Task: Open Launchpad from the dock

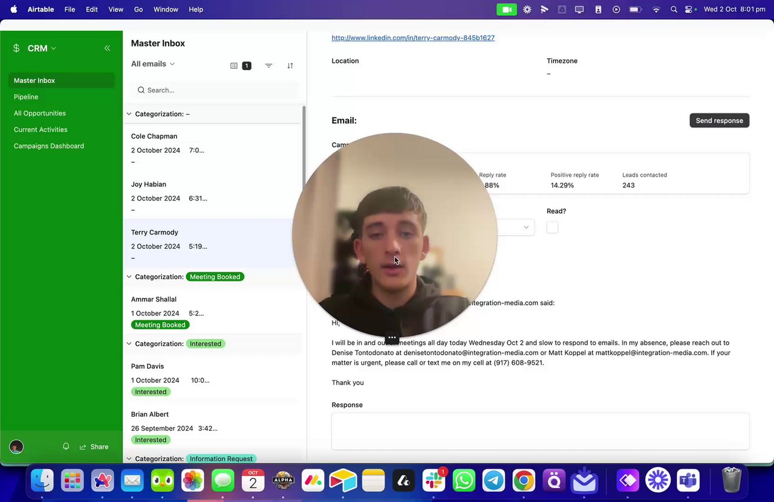Action: pyautogui.click(x=72, y=481)
